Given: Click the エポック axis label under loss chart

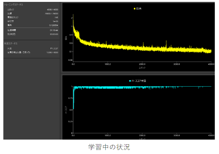Looking at the screenshot, I should point(142,67).
